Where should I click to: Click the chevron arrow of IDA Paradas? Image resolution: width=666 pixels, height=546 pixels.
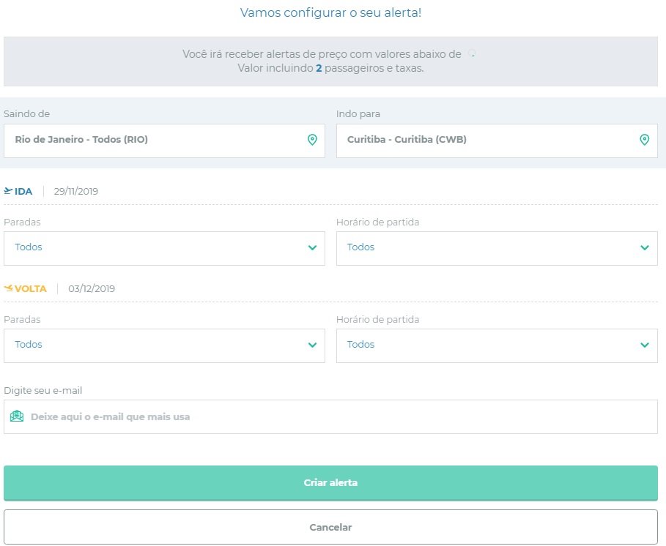tap(312, 248)
